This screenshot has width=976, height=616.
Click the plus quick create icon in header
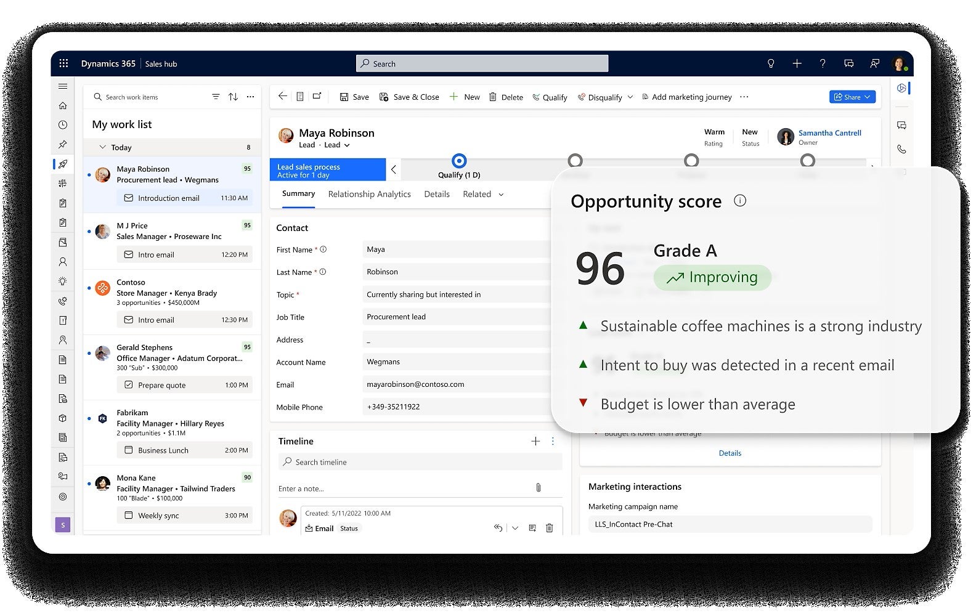point(797,63)
